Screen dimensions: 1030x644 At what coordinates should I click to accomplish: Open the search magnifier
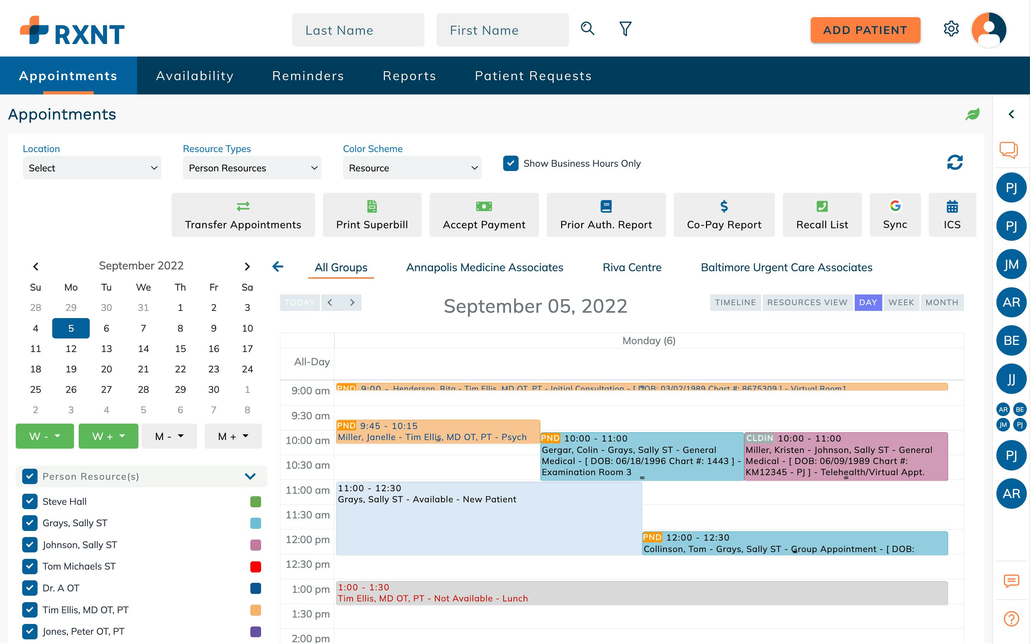pyautogui.click(x=587, y=29)
